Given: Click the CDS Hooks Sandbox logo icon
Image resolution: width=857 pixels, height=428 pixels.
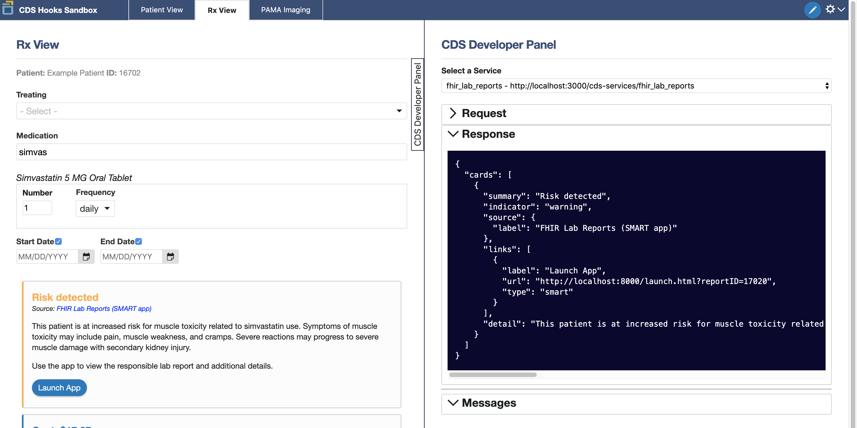Looking at the screenshot, I should point(8,8).
